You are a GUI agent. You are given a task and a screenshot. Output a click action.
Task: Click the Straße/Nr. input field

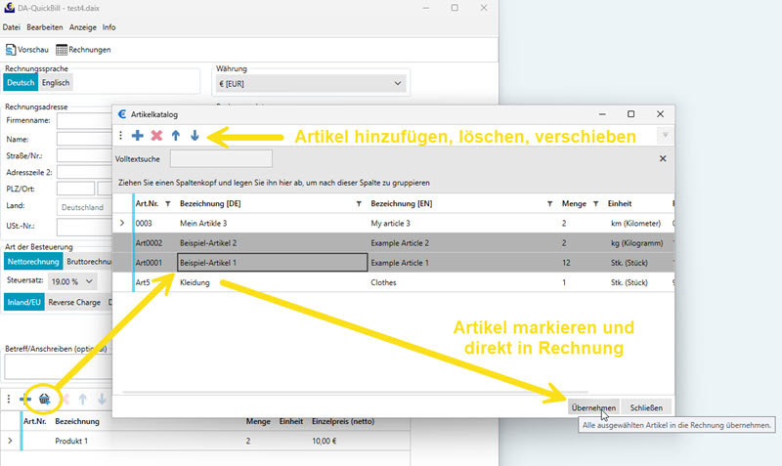(x=84, y=156)
